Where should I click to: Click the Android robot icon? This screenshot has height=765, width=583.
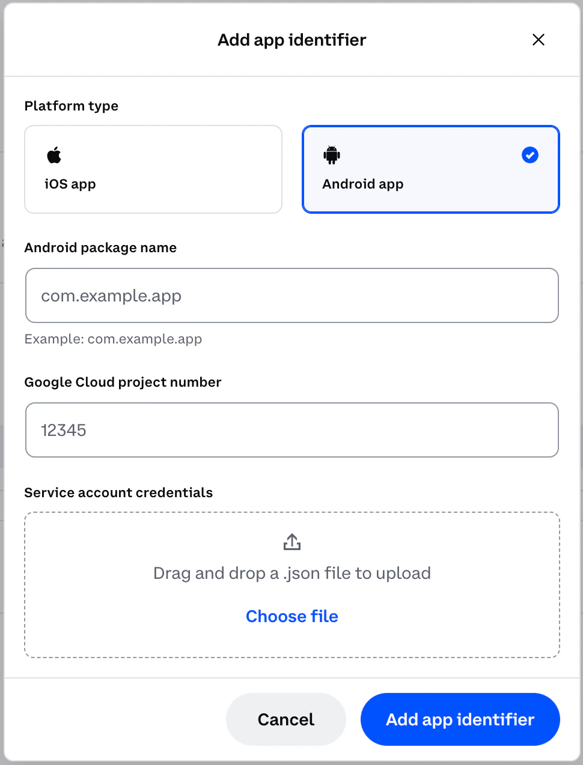(x=332, y=155)
